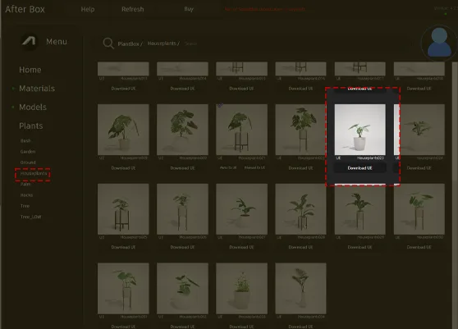
Task: Click Download UE under Houseplants020
Action: point(182,168)
